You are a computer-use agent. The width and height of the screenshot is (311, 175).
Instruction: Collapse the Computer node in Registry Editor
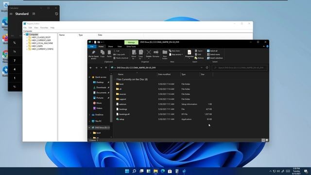click(x=24, y=35)
